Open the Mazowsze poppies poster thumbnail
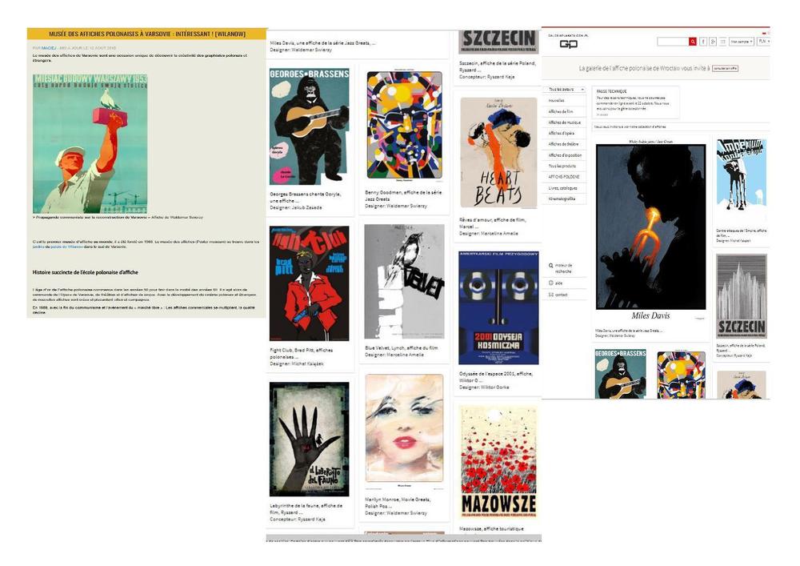 click(498, 461)
